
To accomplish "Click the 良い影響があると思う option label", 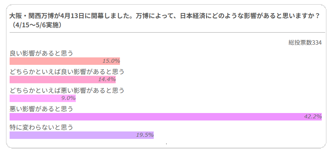I will click(x=41, y=54).
